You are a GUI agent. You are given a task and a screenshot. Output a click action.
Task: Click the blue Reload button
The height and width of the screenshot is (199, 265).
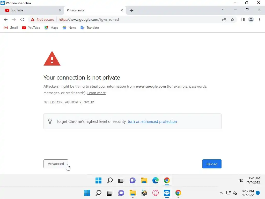(212, 164)
